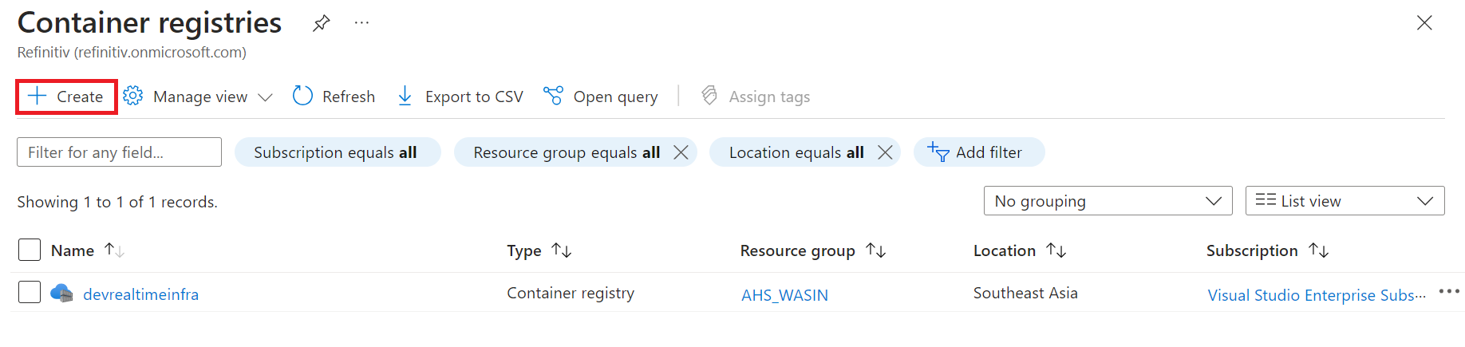This screenshot has width=1465, height=347.
Task: Focus the Filter for any field box
Action: tap(119, 152)
